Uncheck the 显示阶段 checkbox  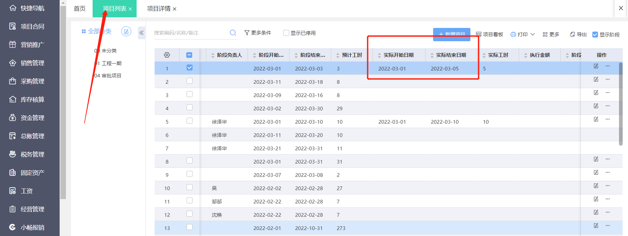point(595,35)
